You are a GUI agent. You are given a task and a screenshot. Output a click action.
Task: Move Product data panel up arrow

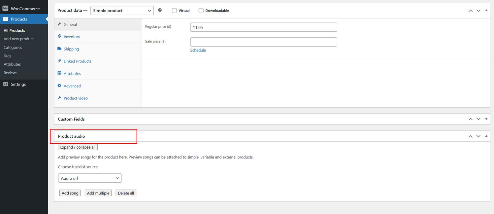point(471,11)
